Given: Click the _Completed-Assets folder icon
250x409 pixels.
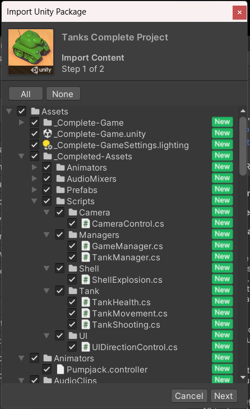Looking at the screenshot, I should pyautogui.click(x=48, y=156).
